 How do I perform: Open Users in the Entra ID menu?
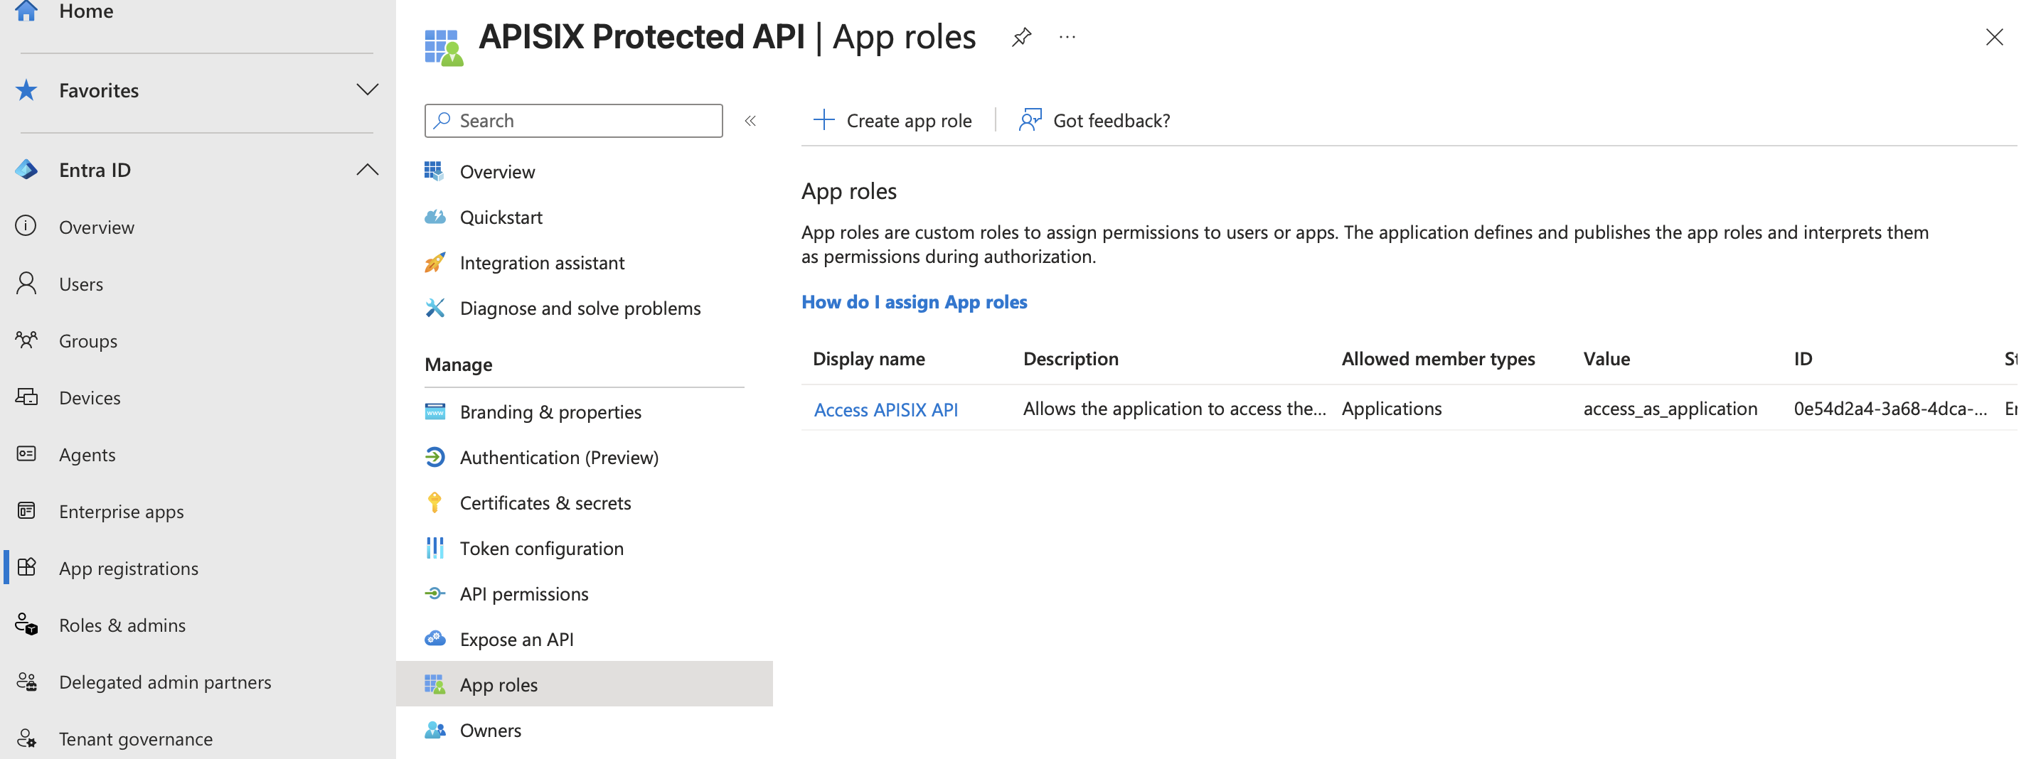pos(80,284)
